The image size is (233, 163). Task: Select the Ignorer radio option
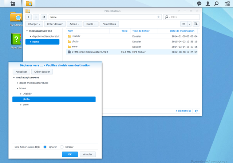click(45, 147)
